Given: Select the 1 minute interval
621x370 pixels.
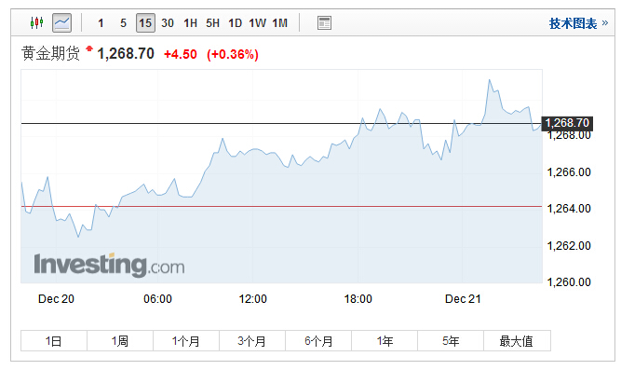Looking at the screenshot, I should [x=101, y=23].
